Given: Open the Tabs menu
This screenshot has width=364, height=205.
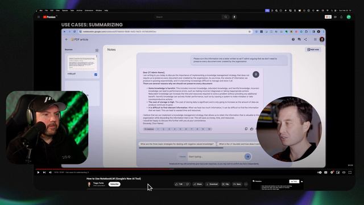Looking at the screenshot, I should click(x=72, y=10).
